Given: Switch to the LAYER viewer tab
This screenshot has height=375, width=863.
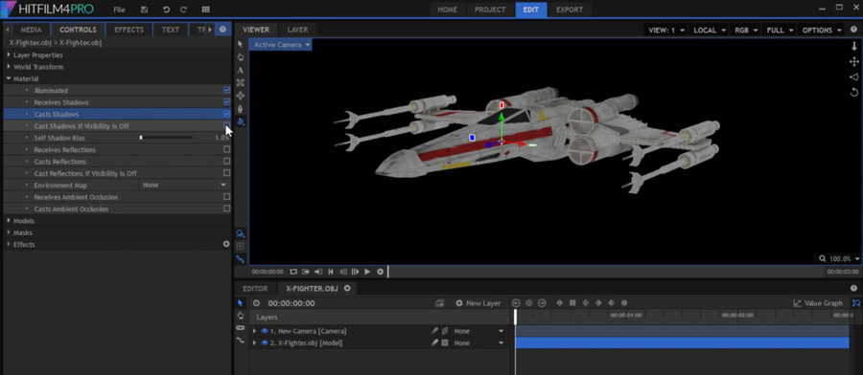Looking at the screenshot, I should pos(298,30).
